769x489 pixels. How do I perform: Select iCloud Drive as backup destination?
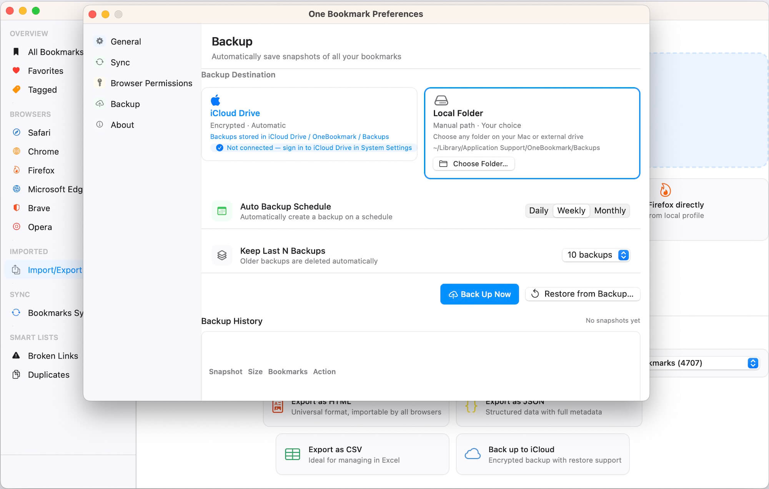[309, 124]
